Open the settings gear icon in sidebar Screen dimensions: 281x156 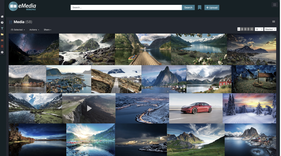pos(2,52)
